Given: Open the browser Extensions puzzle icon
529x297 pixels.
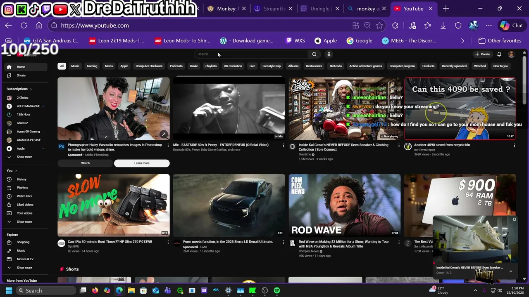Looking at the screenshot, I should click(395, 26).
